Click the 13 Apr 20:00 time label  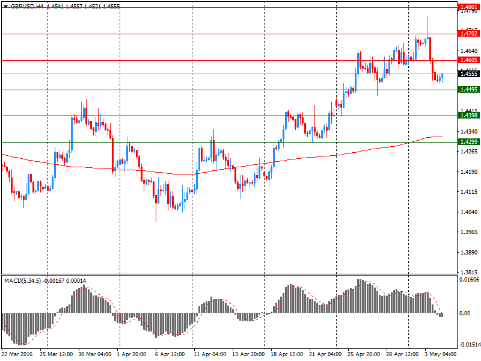point(248,354)
